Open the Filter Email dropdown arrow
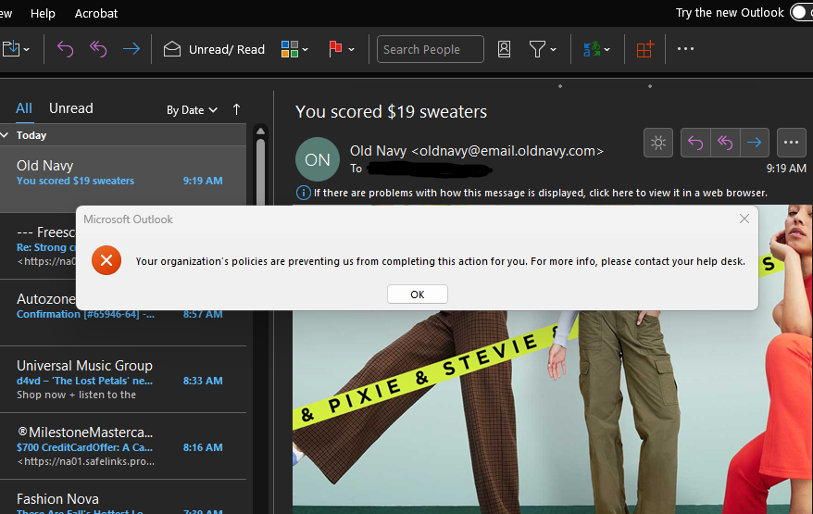Screen dimensions: 813x514 click(x=553, y=50)
